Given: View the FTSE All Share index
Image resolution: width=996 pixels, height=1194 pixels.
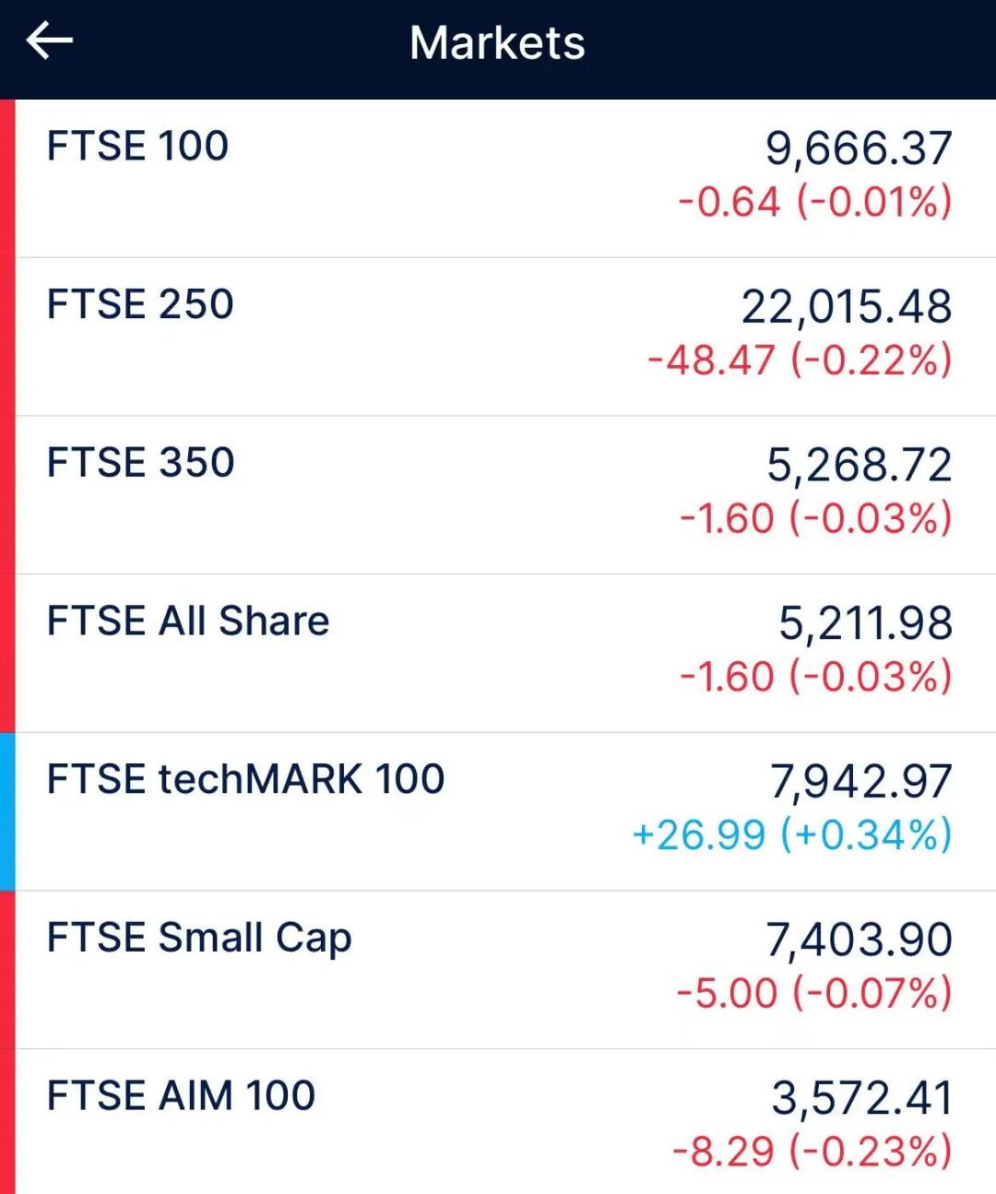Looking at the screenshot, I should (188, 621).
